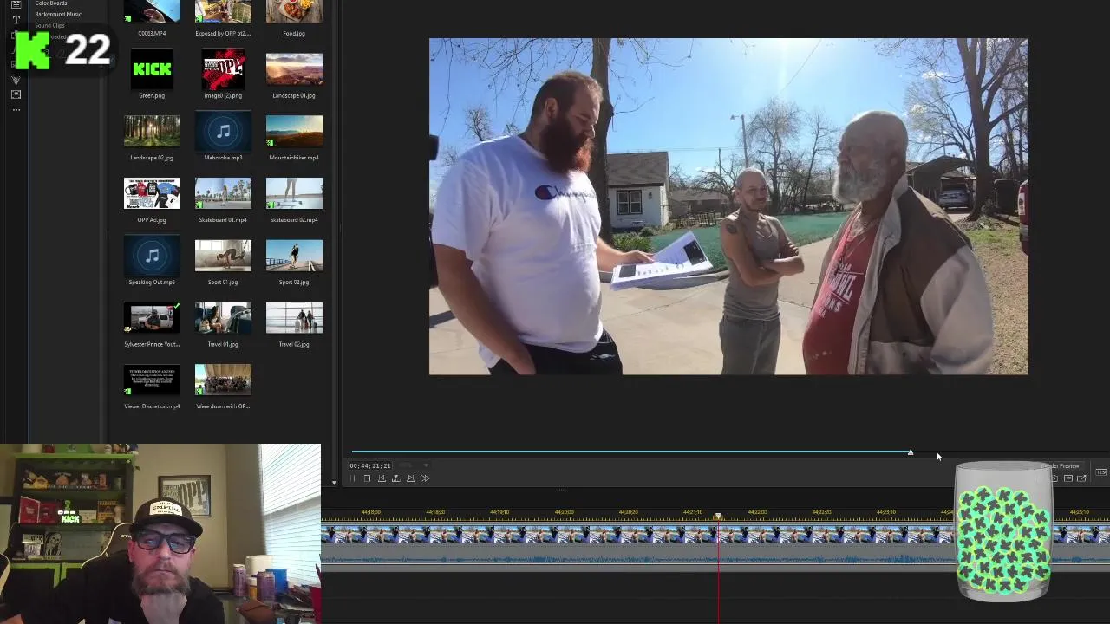Select the Viewer Discretion.mp4 thumbnail

coord(152,380)
